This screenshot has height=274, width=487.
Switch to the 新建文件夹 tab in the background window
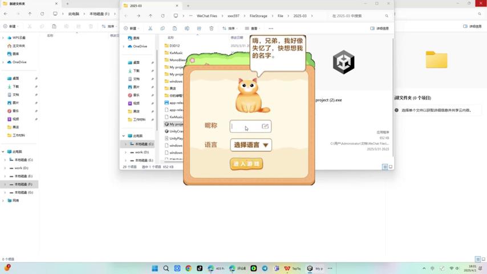click(x=30, y=4)
